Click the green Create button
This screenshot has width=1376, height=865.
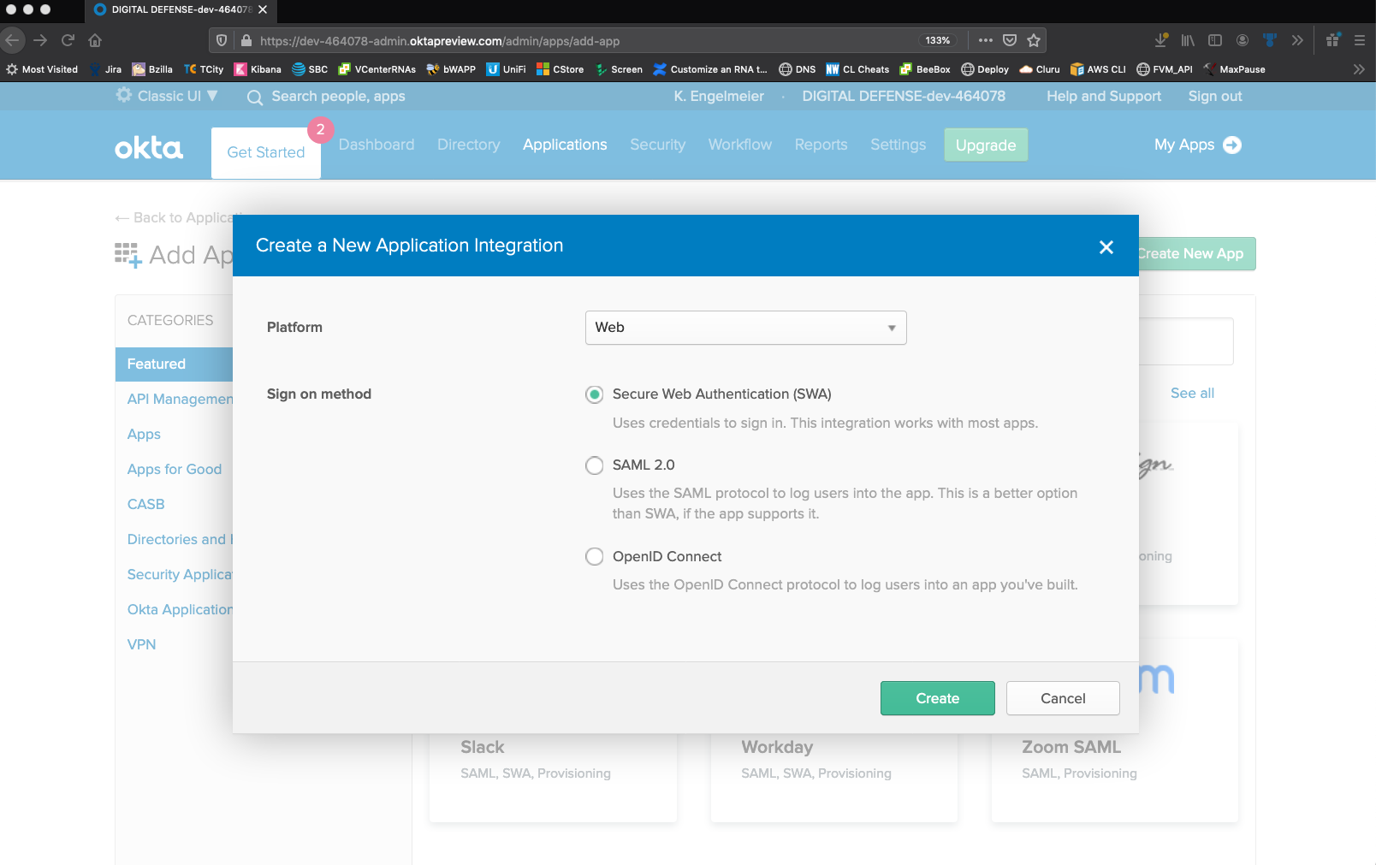937,698
